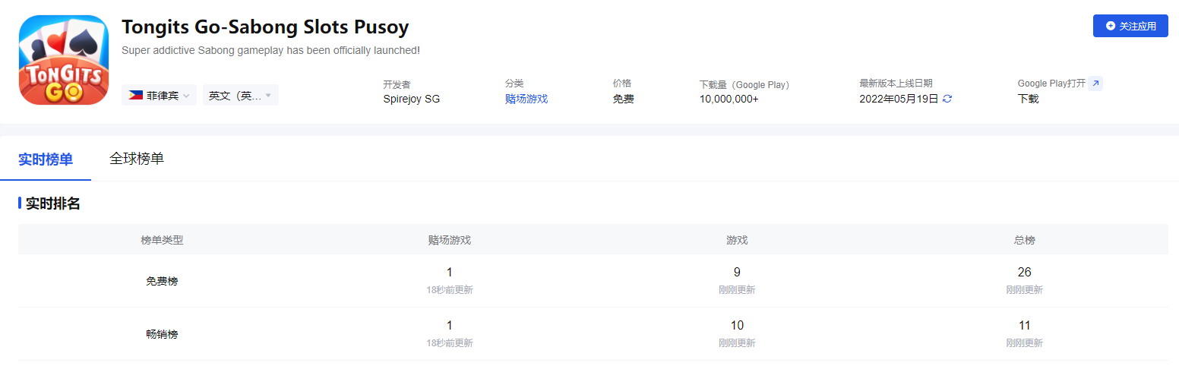Open the 赌场游戏 category link
The width and height of the screenshot is (1179, 385).
(526, 99)
